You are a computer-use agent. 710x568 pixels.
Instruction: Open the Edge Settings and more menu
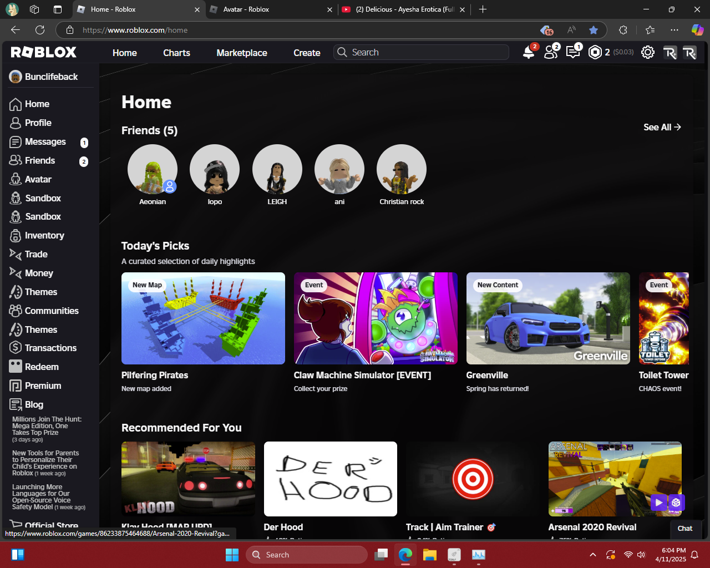[x=674, y=30]
